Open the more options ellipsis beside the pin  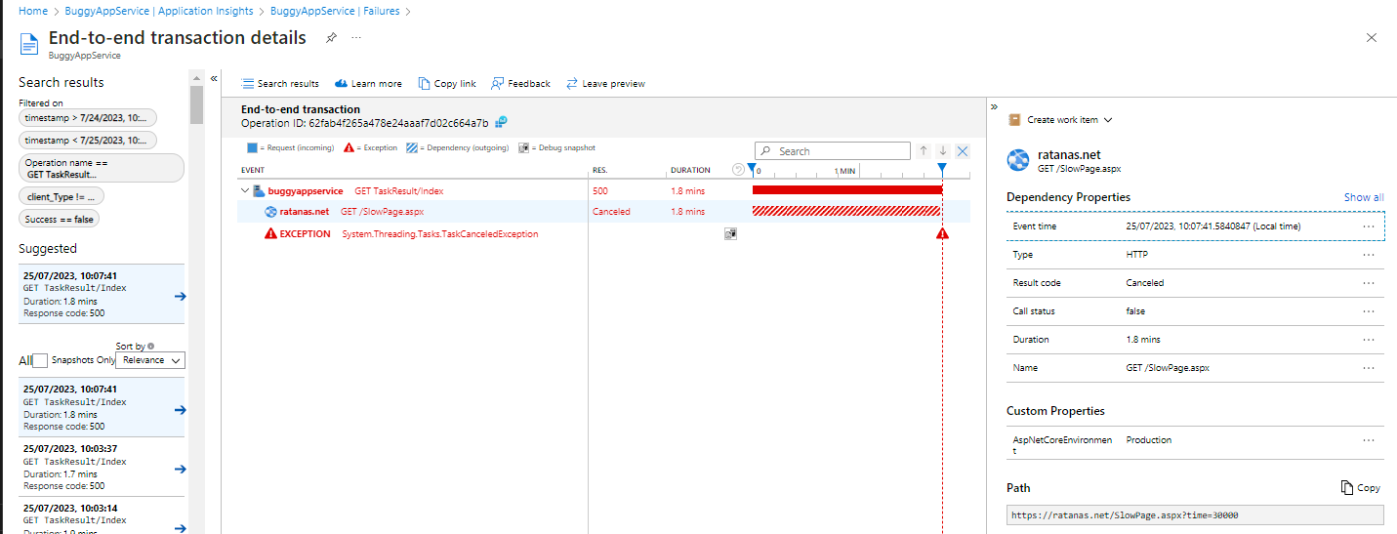click(356, 37)
